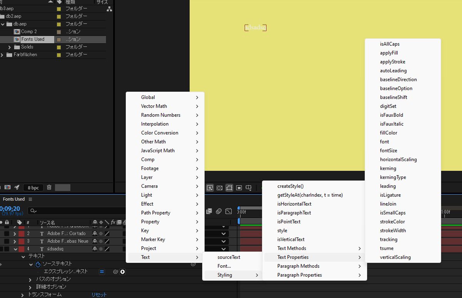Toggle lock for layer 3 Adobe F..ebas Neue

click(7, 241)
